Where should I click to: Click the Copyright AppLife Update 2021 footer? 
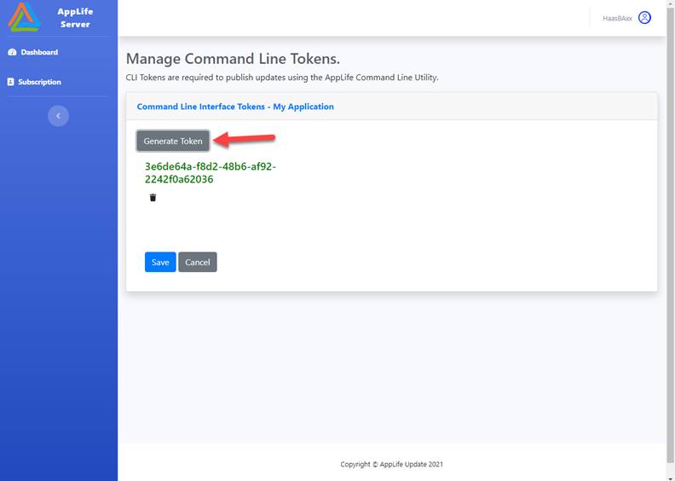391,464
